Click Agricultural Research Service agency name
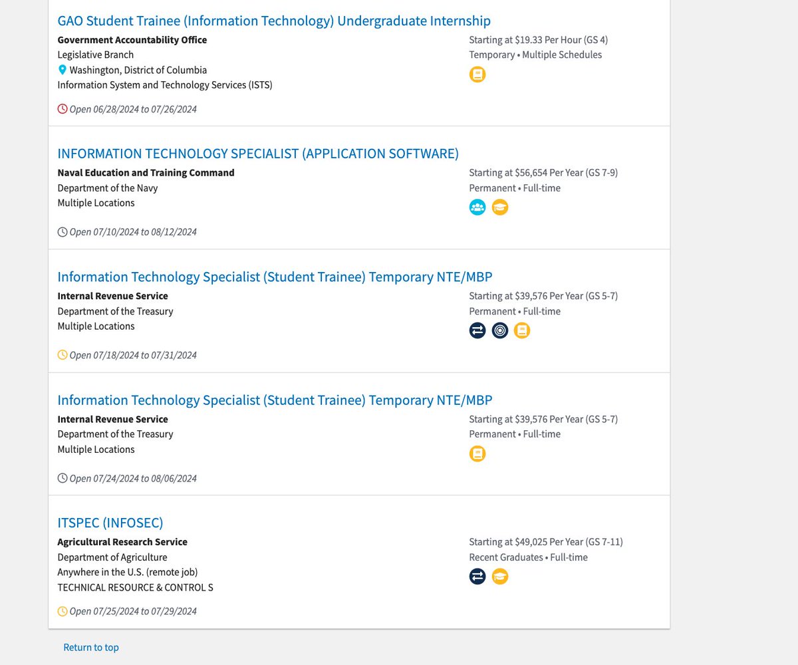The width and height of the screenshot is (798, 665). point(122,542)
